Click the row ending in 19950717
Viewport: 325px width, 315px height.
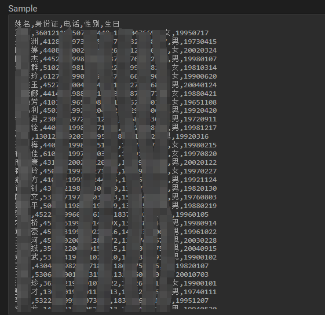pos(112,33)
